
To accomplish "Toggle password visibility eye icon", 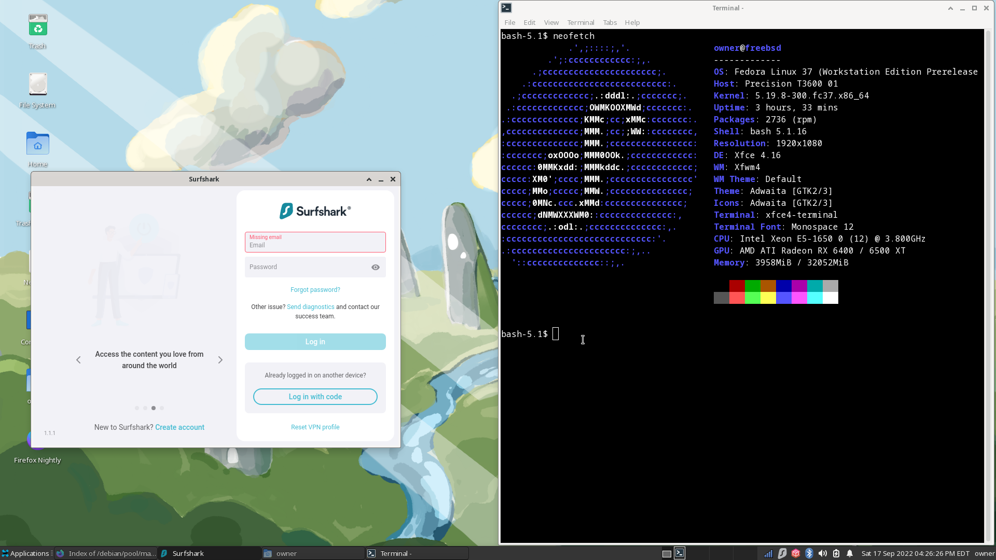I will (376, 267).
